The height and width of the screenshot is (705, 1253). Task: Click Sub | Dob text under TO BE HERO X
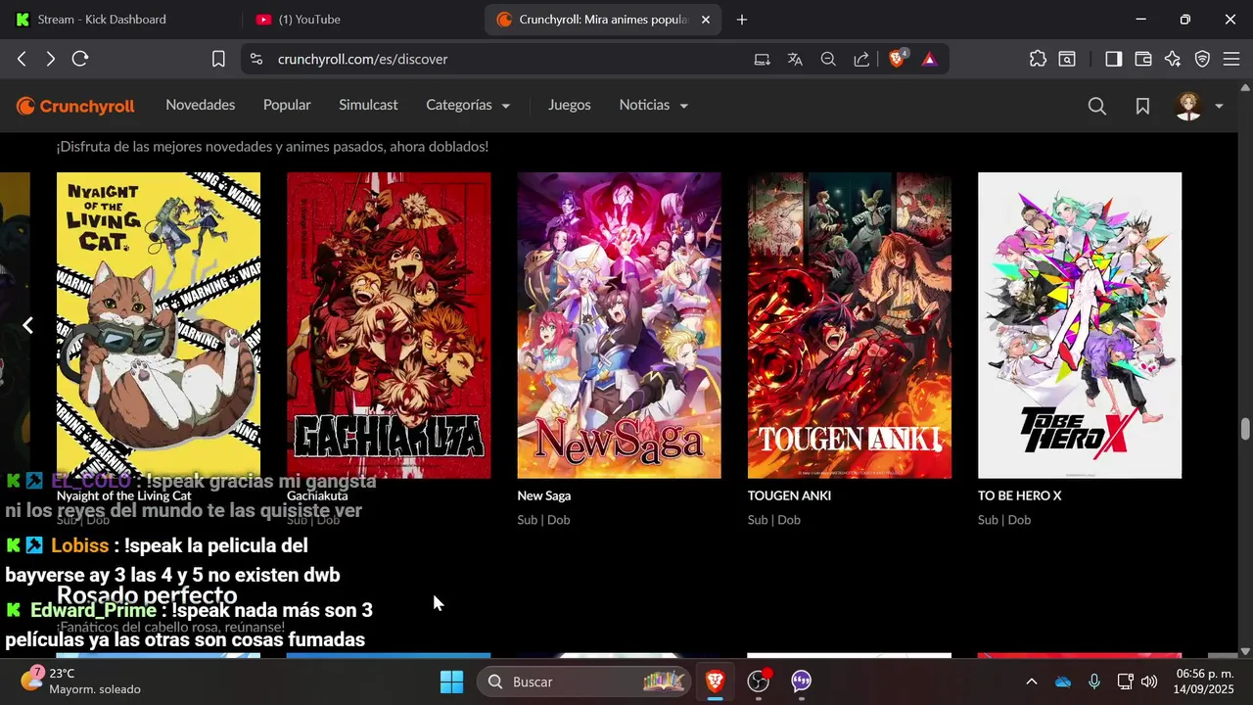(x=1004, y=520)
